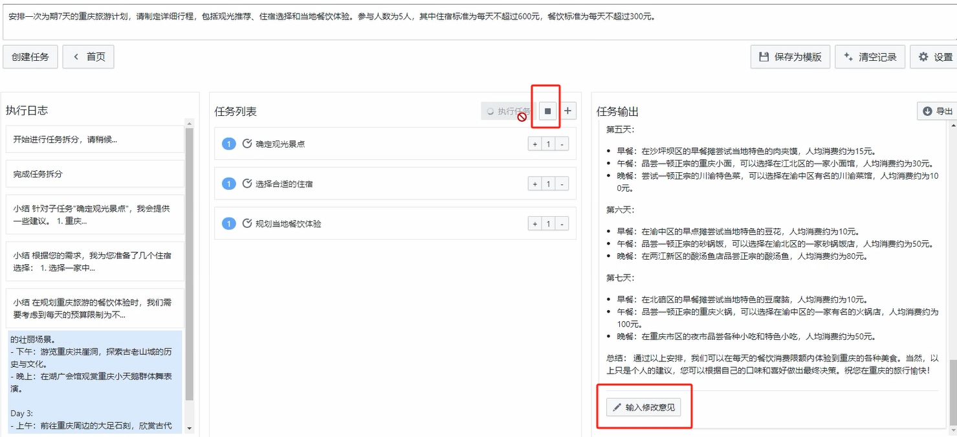Image resolution: width=957 pixels, height=437 pixels.
Task: Increase count for 确定观光景点 task
Action: [x=535, y=144]
